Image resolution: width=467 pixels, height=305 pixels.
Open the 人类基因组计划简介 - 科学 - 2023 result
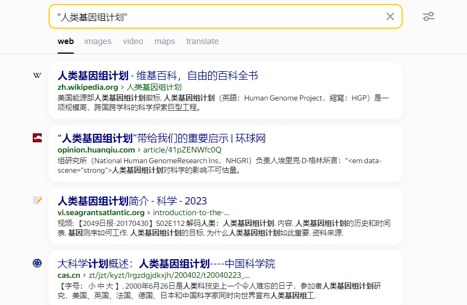coord(132,201)
